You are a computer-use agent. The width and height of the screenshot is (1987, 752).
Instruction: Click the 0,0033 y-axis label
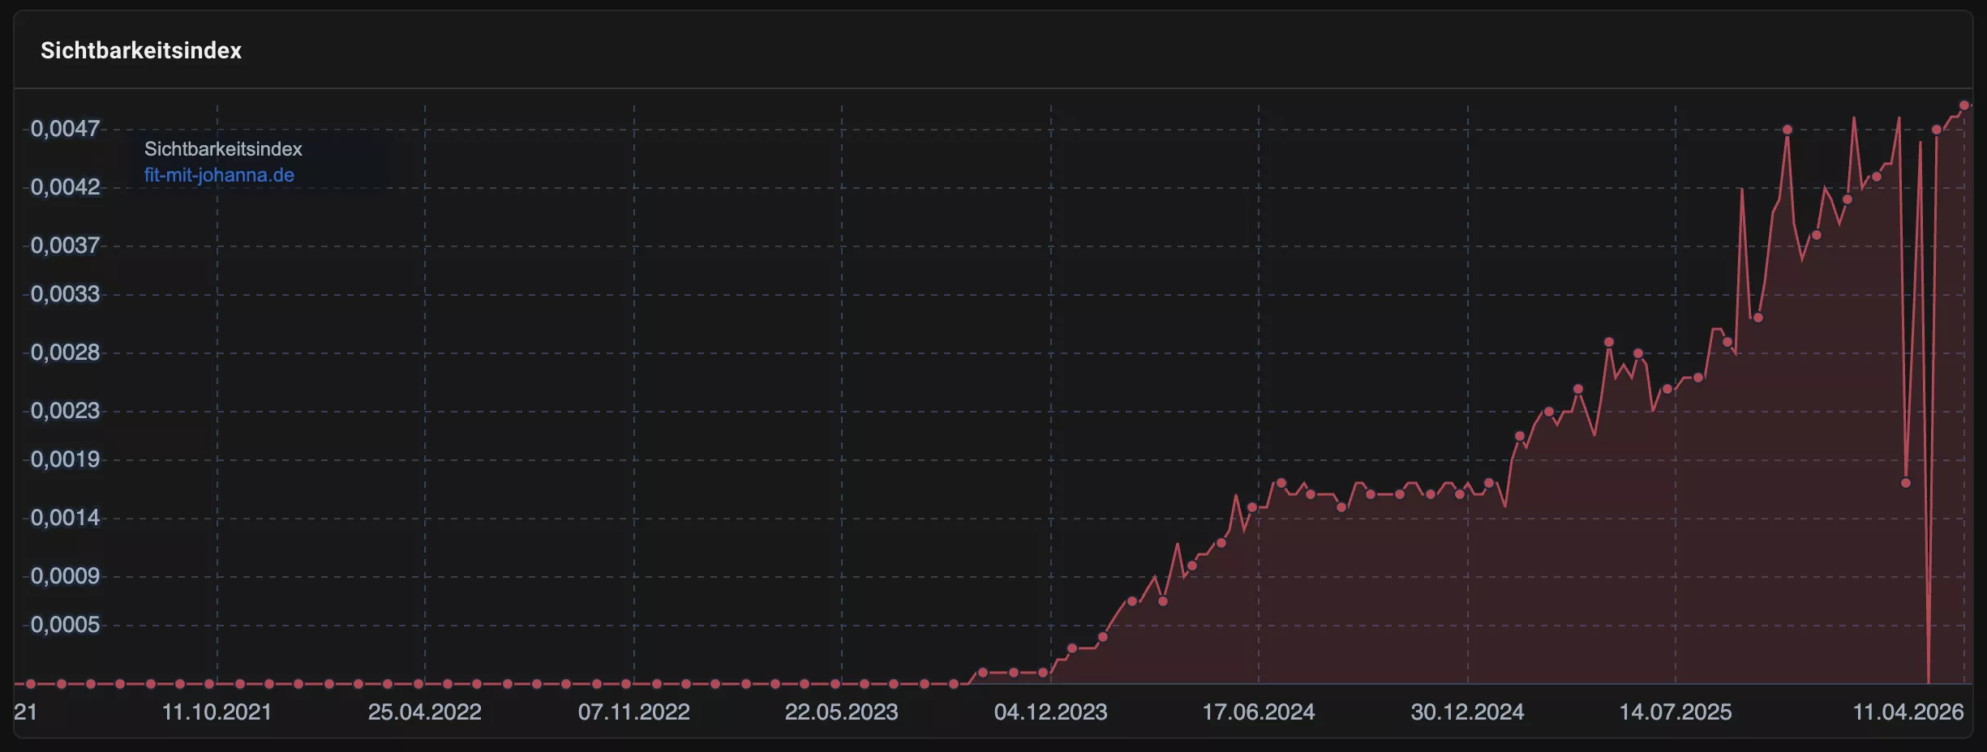(65, 294)
